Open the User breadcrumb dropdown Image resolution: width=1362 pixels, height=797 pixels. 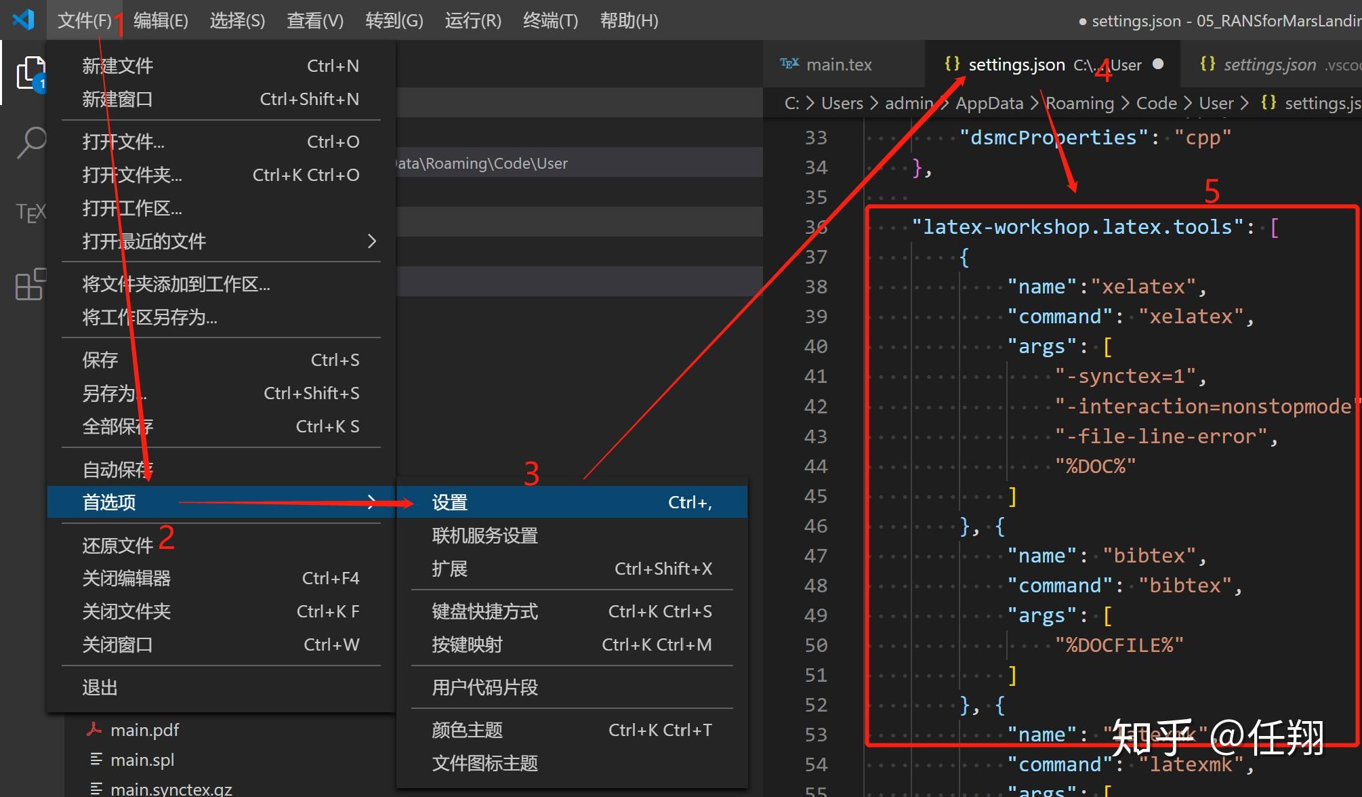(1217, 102)
